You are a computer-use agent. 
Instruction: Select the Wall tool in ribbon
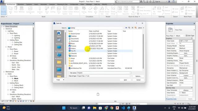click(x=11, y=10)
